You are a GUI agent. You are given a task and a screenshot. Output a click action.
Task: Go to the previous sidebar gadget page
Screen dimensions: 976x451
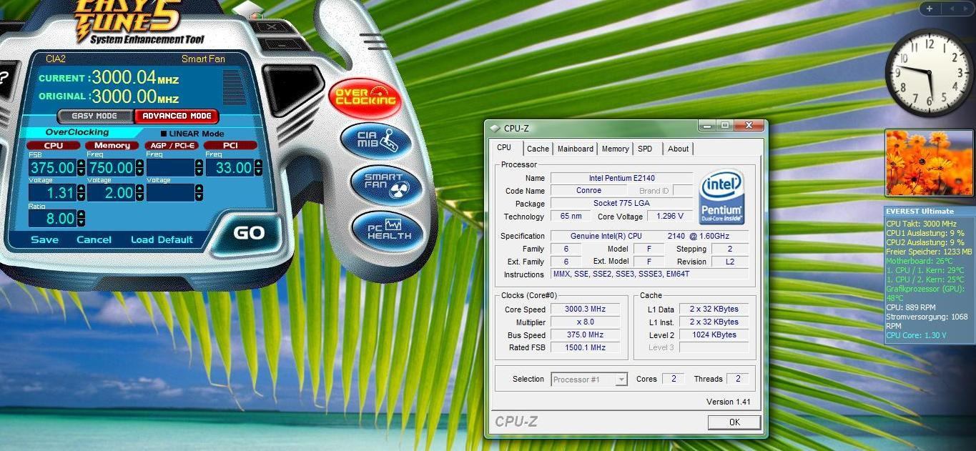(952, 9)
